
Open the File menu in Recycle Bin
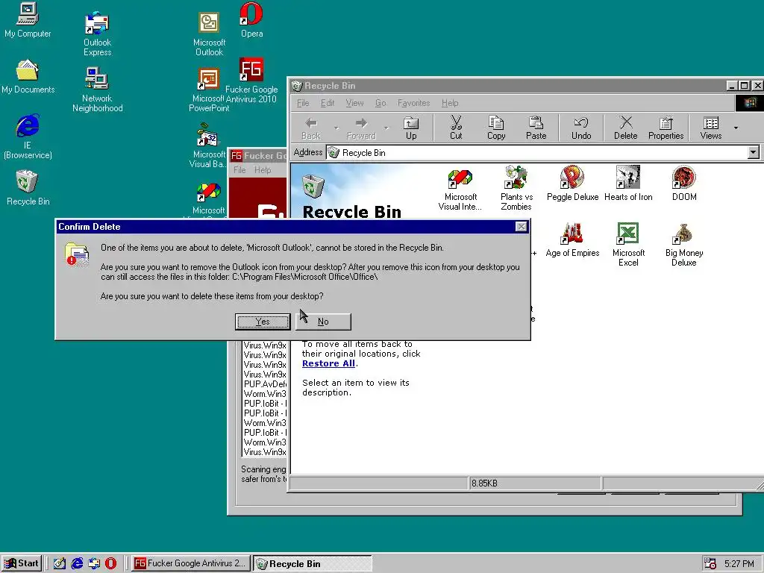303,103
